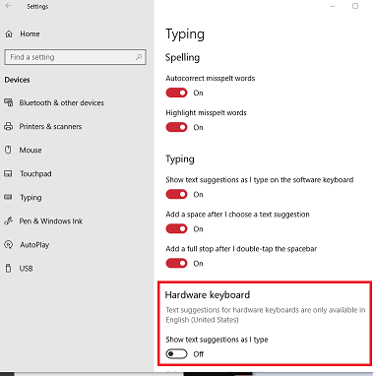Select the Pen & Windows Ink icon

[x=9, y=221]
